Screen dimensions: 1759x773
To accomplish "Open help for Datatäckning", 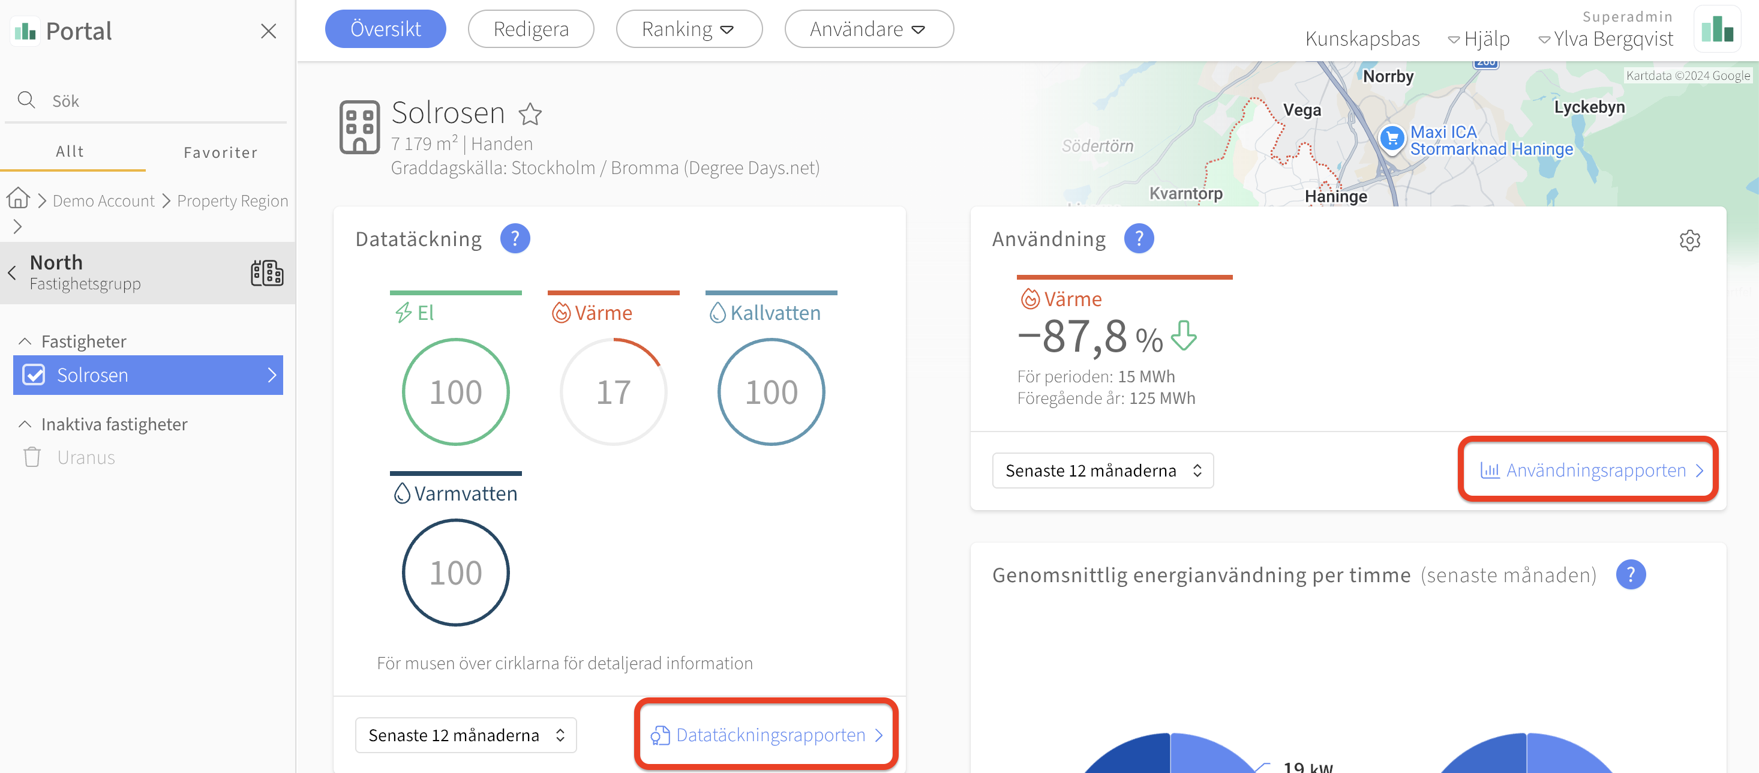I will point(515,238).
